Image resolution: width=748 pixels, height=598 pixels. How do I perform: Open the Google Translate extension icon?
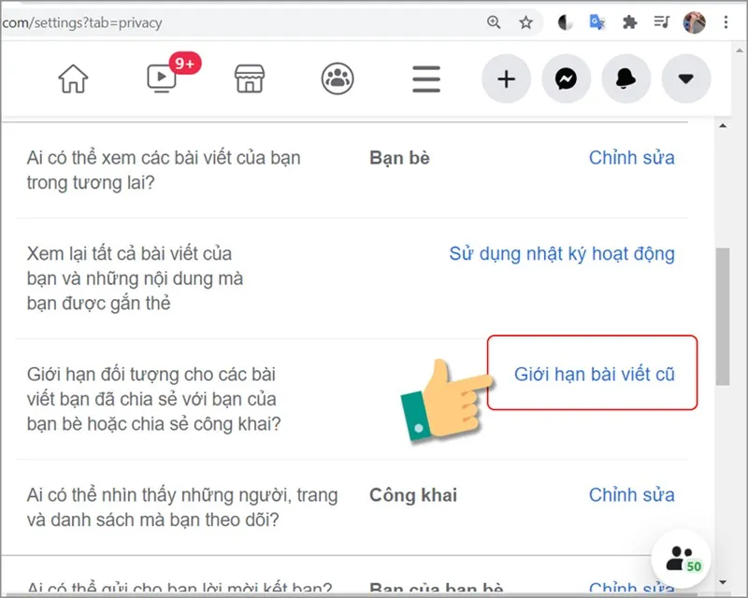pyautogui.click(x=597, y=21)
